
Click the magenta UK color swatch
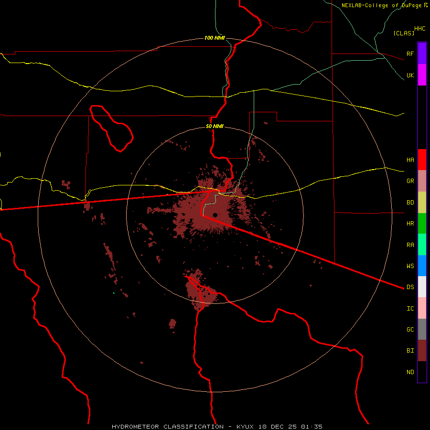(x=422, y=75)
